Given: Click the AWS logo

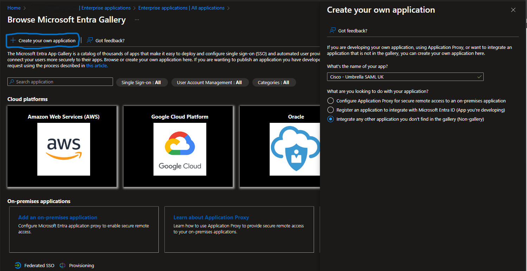Looking at the screenshot, I should (64, 149).
